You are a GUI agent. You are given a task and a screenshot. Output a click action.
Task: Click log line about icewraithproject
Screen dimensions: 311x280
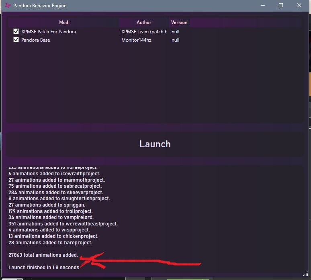click(x=54, y=173)
